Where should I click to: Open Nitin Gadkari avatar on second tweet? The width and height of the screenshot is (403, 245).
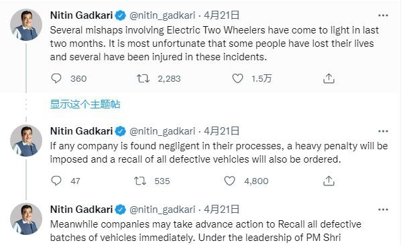[x=26, y=141]
